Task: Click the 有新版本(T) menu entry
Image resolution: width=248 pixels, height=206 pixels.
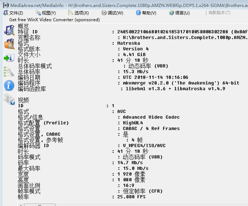Action: click(219, 12)
